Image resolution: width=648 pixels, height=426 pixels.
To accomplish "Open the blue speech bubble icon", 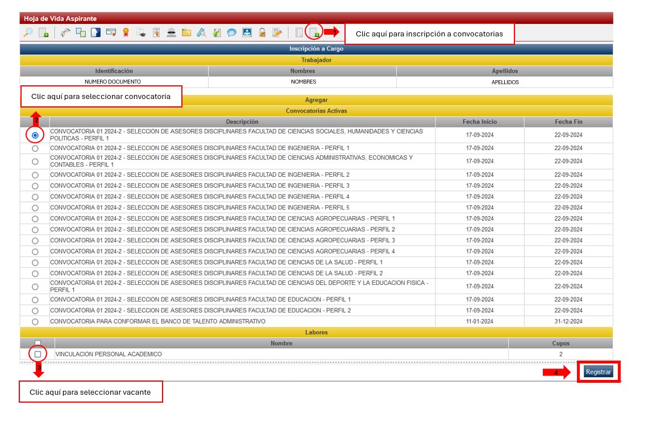I will click(x=232, y=32).
